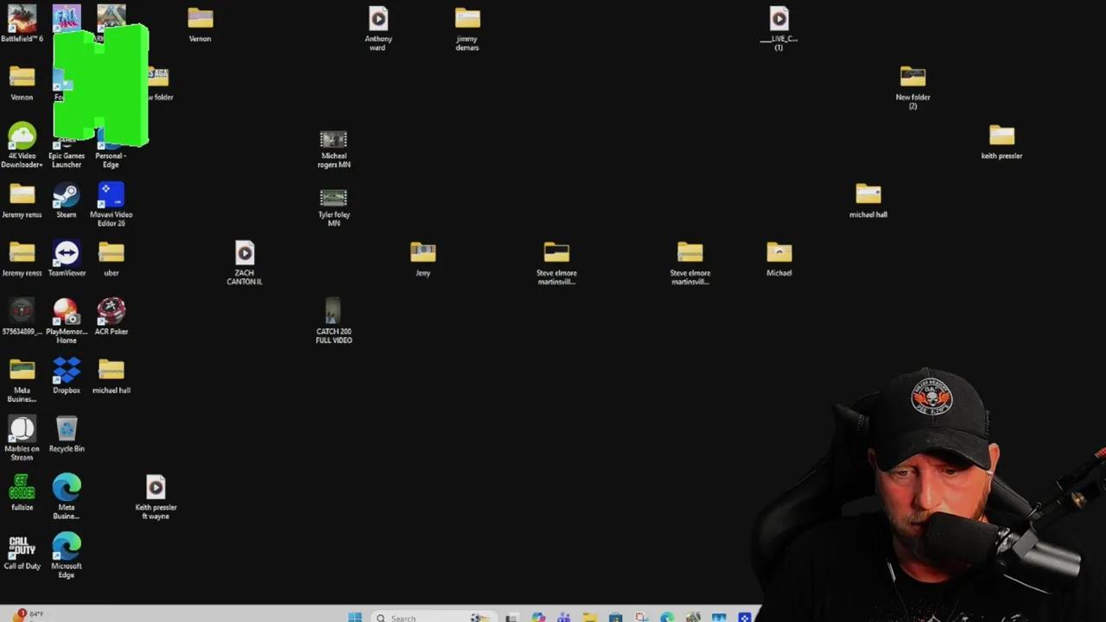Screen dimensions: 1106x622
Task: Select the ZACH CANTON IL video file
Action: click(x=245, y=263)
